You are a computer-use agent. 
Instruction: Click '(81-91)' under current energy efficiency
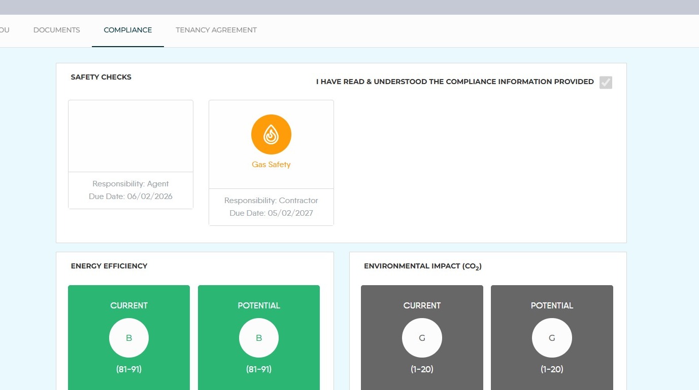(129, 369)
